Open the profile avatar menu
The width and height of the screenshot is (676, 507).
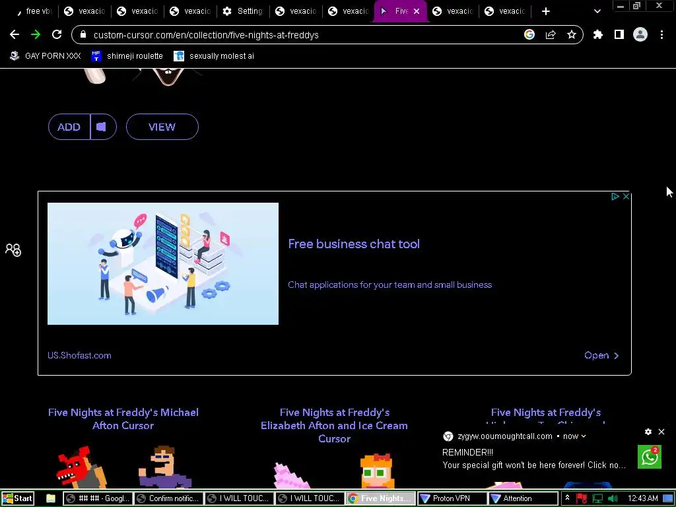[x=640, y=34]
